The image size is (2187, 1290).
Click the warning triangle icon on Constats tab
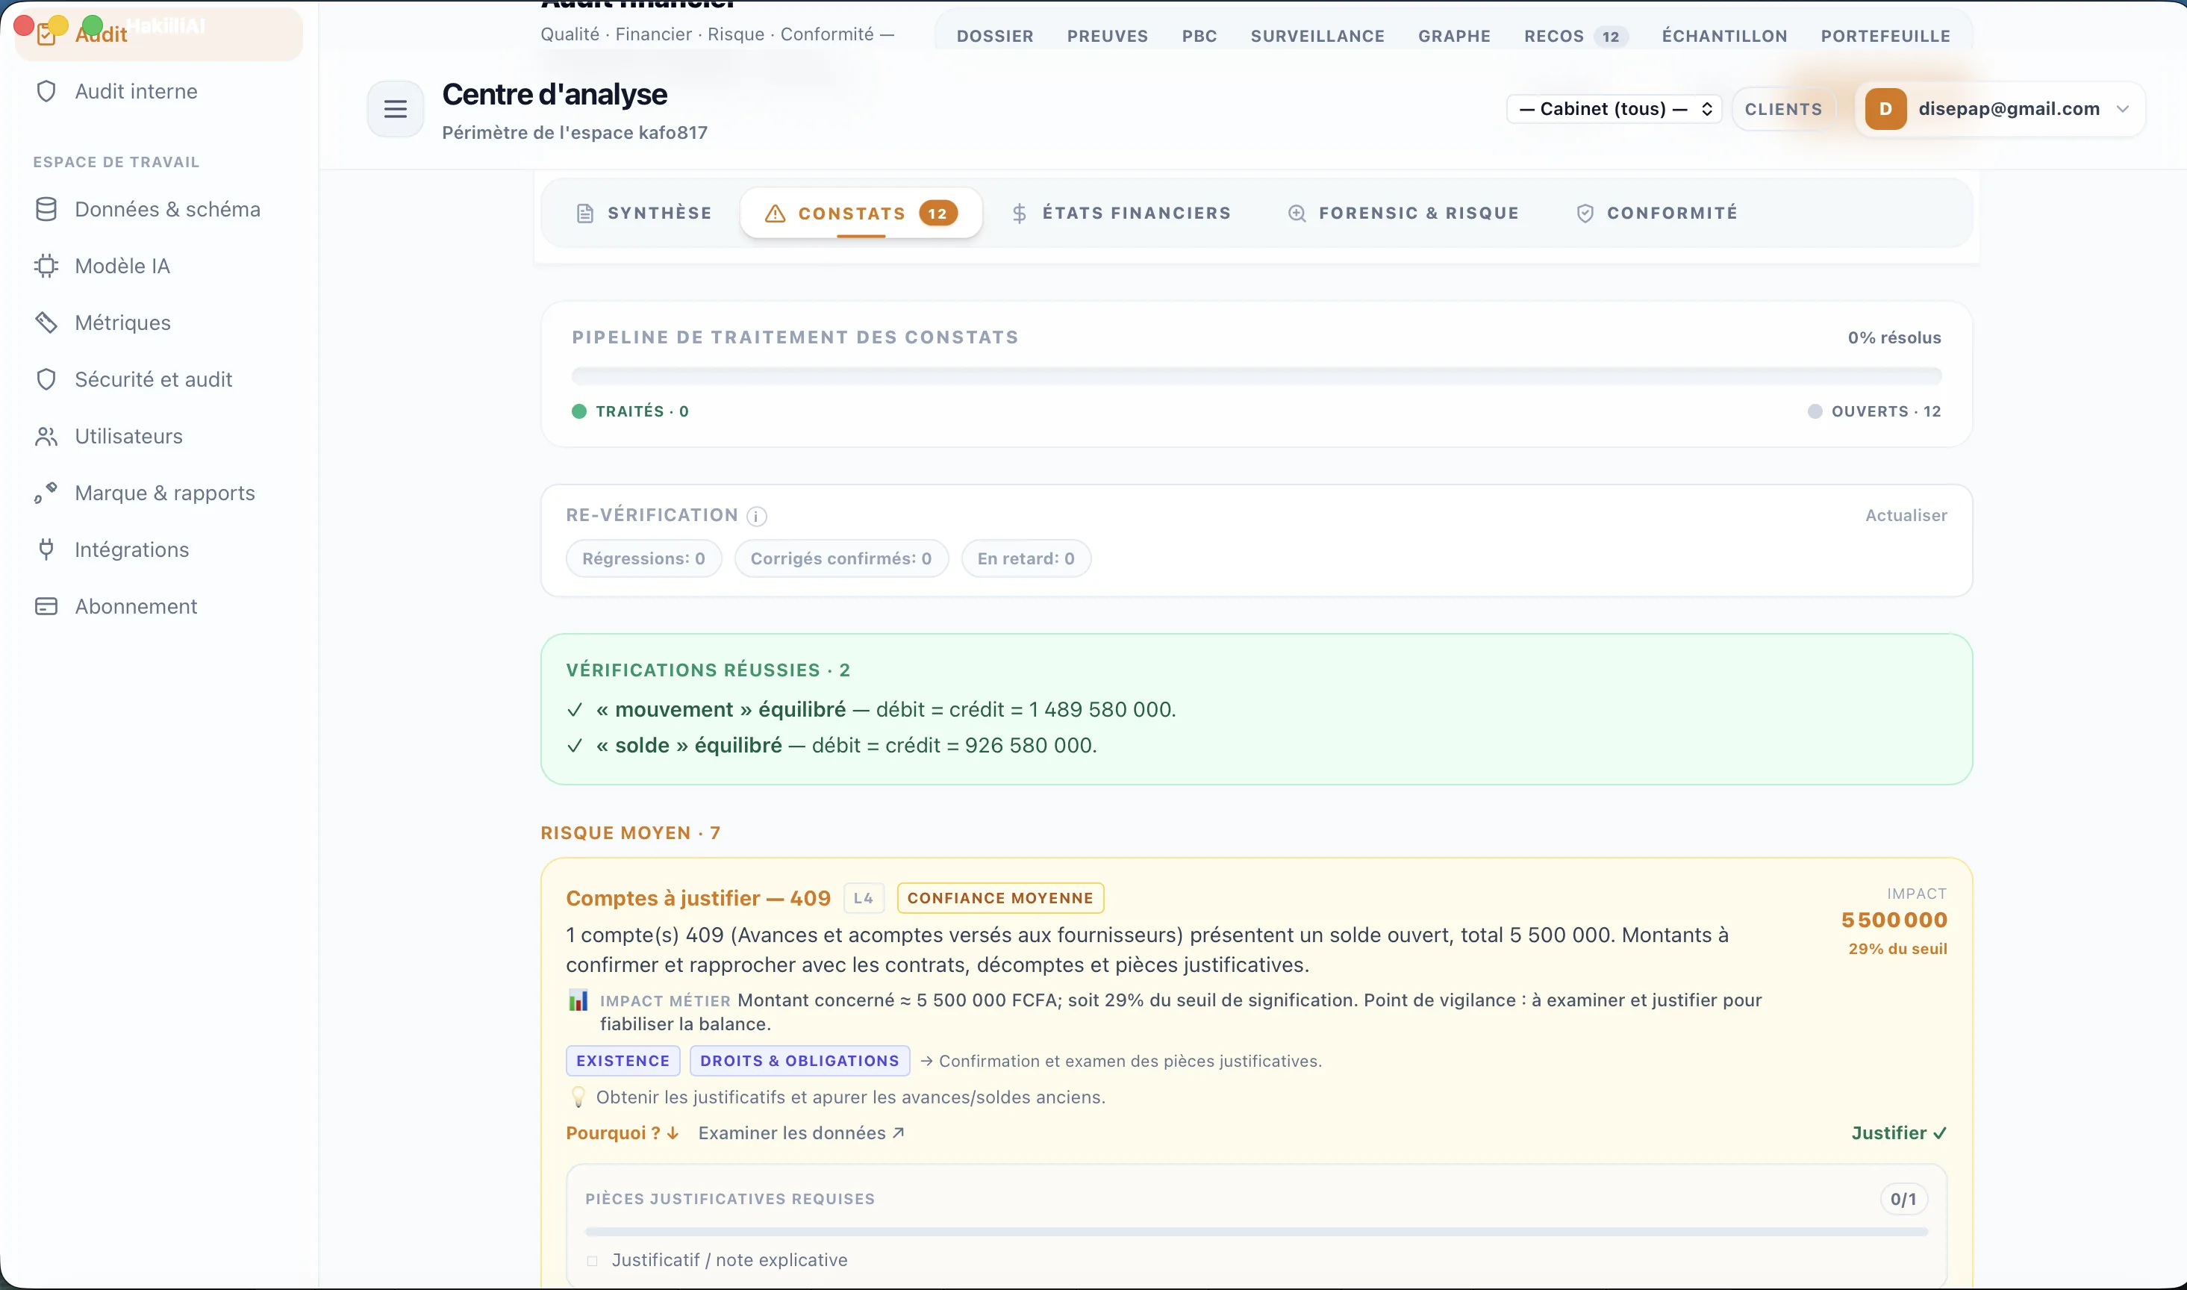(x=775, y=213)
